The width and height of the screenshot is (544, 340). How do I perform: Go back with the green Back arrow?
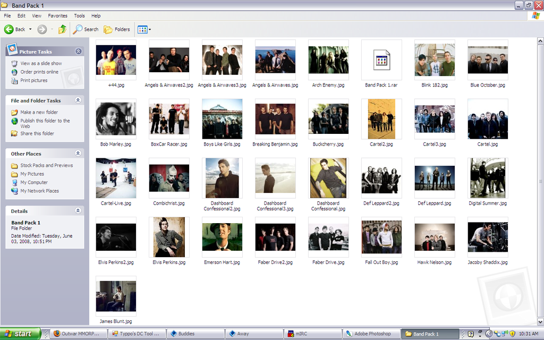[9, 30]
